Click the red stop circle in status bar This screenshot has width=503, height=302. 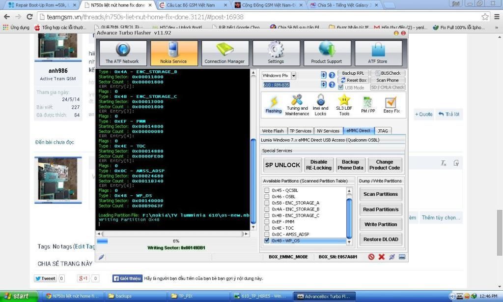371,257
